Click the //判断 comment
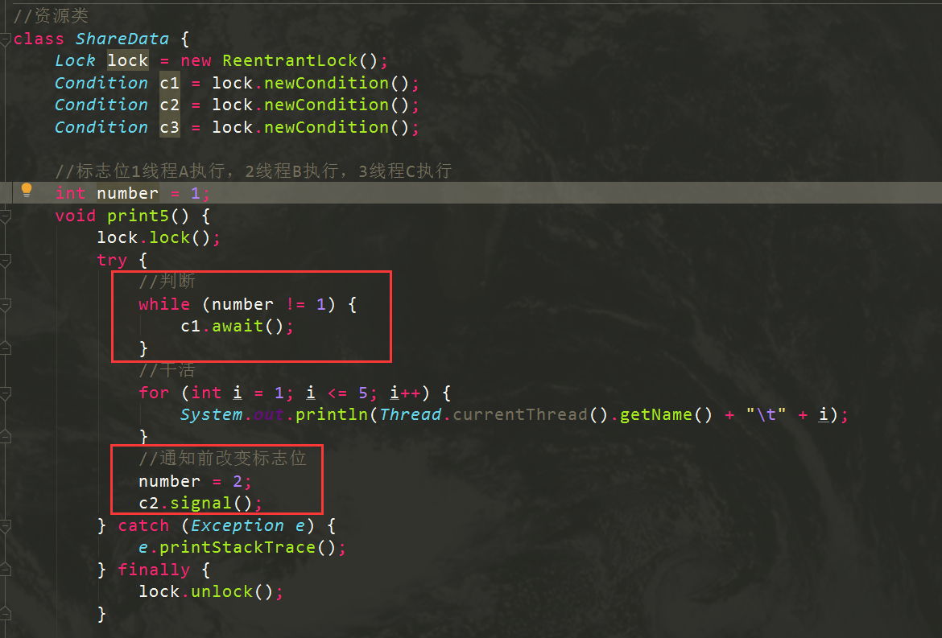This screenshot has width=942, height=638. click(167, 281)
